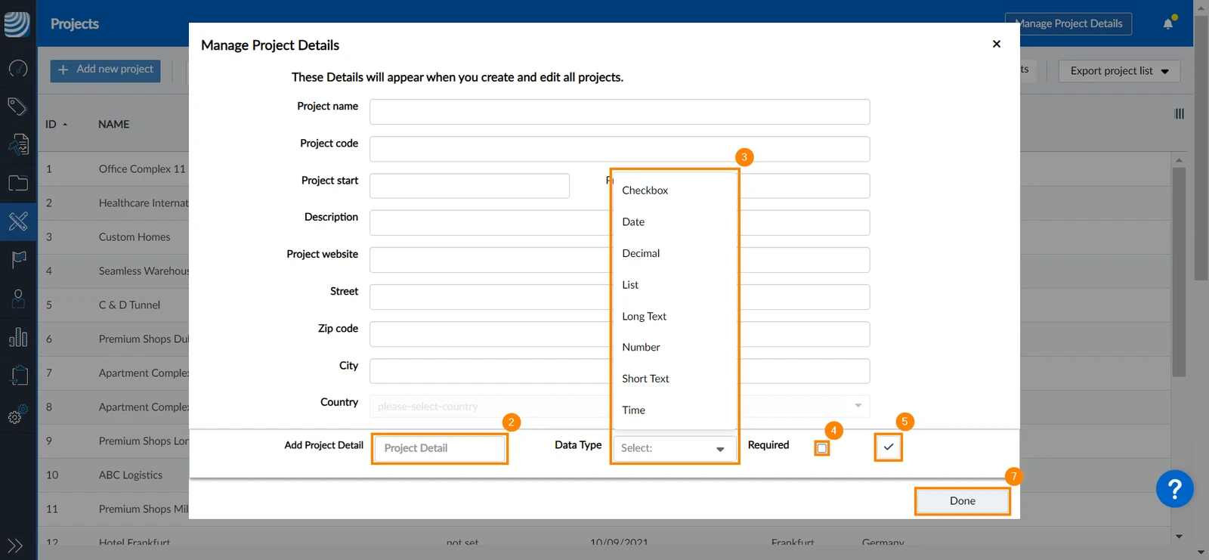Open Export project list dropdown

pyautogui.click(x=1119, y=71)
